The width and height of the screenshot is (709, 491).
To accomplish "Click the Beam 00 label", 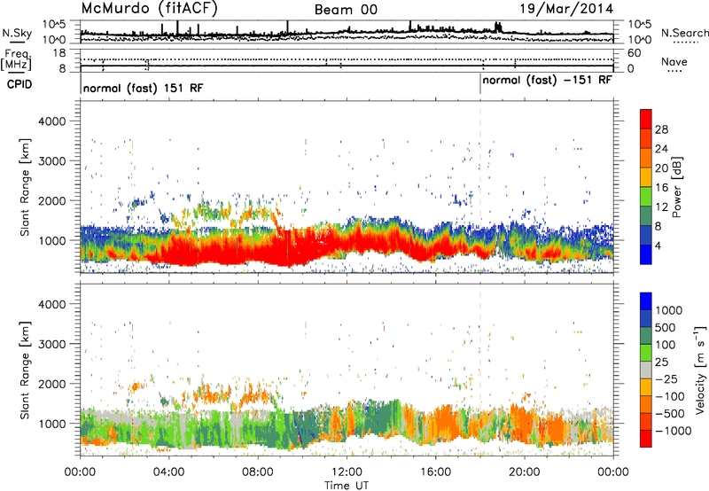I will (346, 10).
